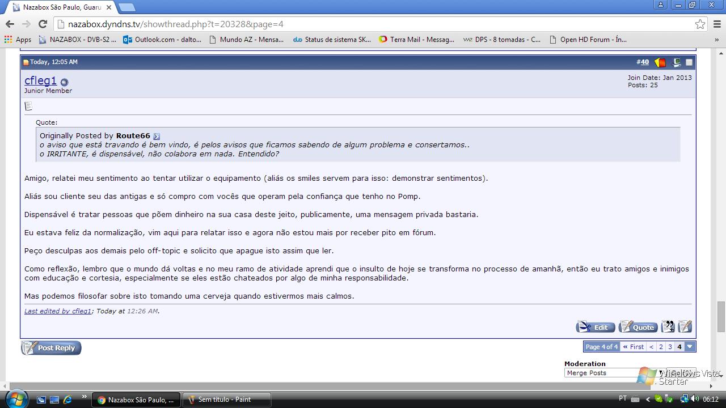Click the post icon above the quote
Screen dimensions: 726x408
point(28,106)
